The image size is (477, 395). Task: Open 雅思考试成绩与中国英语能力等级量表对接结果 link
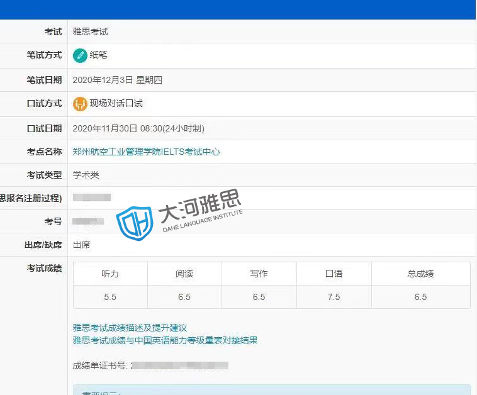pyautogui.click(x=165, y=340)
